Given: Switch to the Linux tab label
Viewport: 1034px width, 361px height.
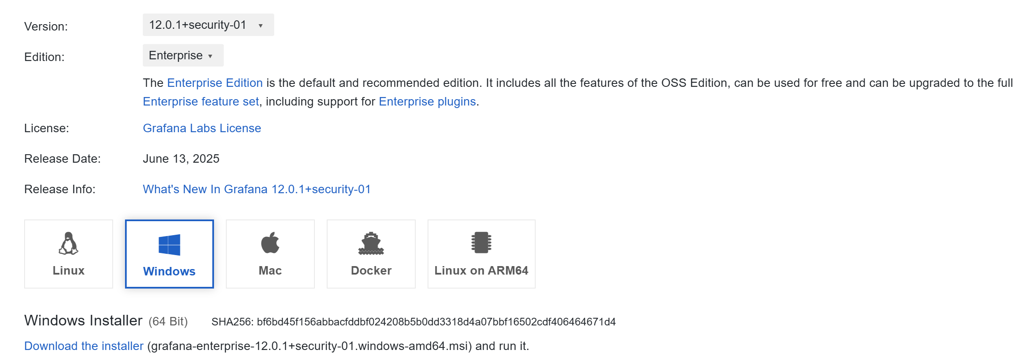Looking at the screenshot, I should [x=69, y=270].
